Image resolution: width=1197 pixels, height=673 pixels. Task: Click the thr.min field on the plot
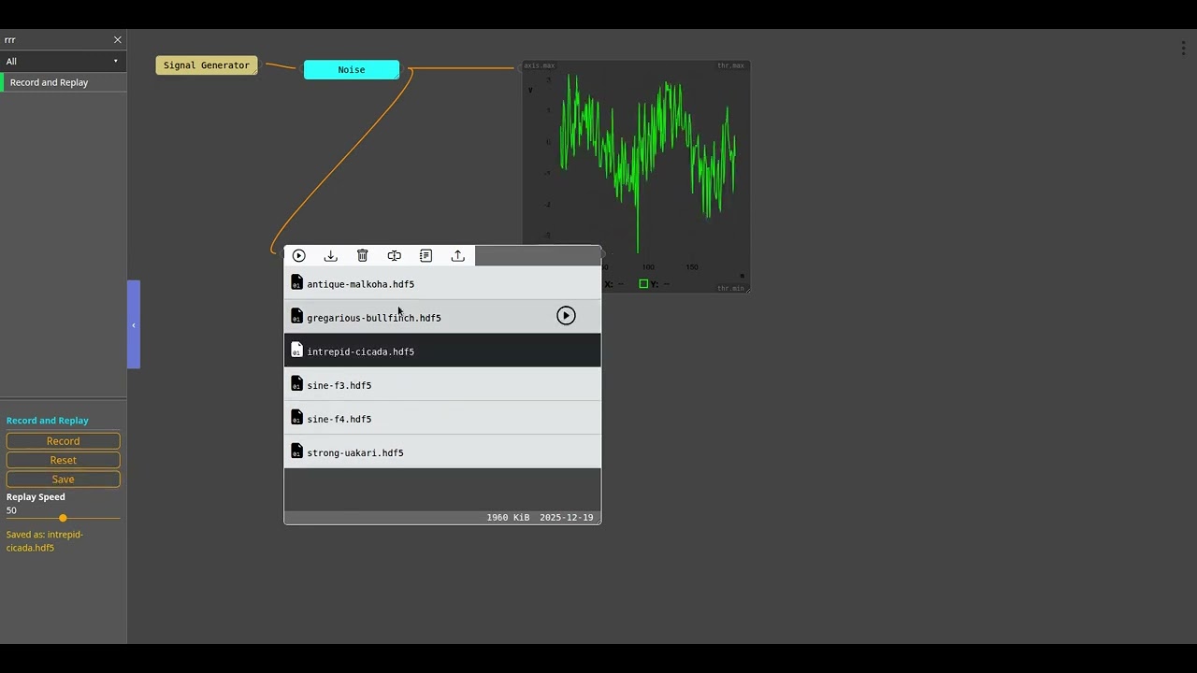coord(731,288)
